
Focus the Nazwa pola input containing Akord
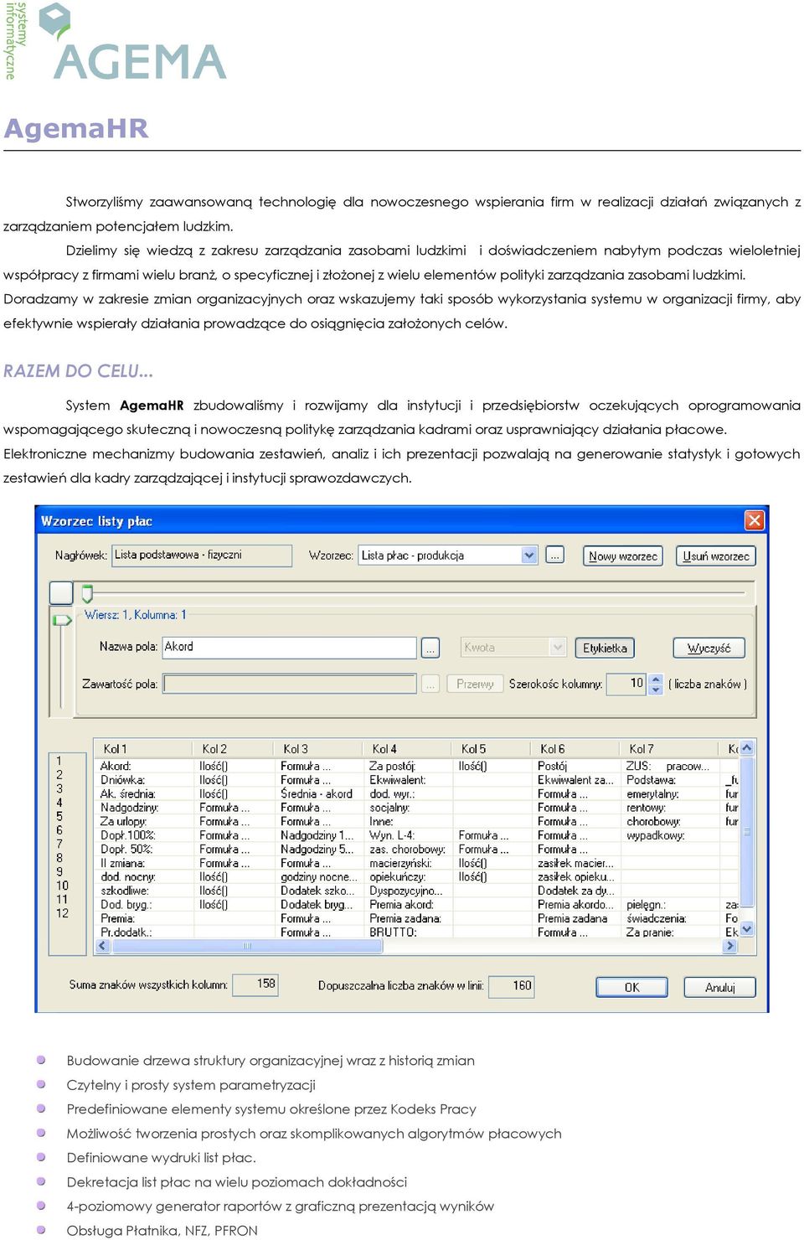[x=289, y=647]
